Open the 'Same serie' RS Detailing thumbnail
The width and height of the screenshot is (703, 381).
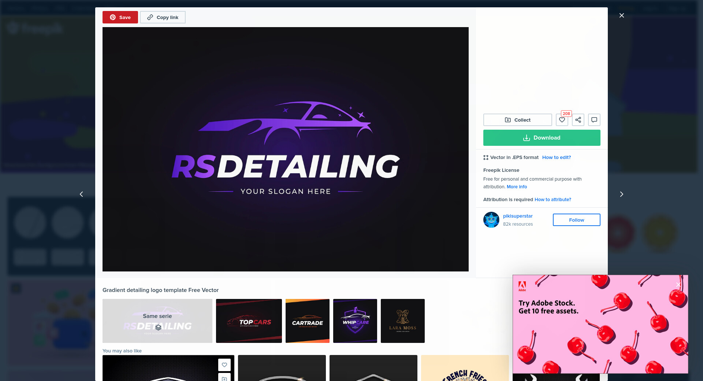click(x=157, y=321)
